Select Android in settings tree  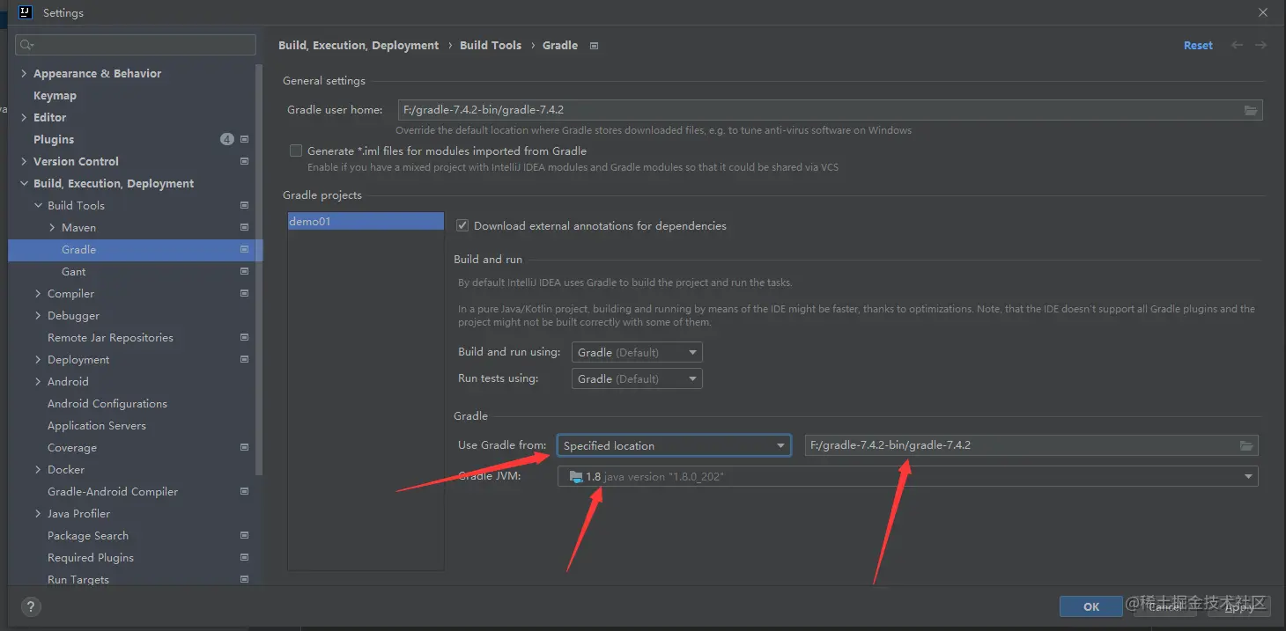point(68,381)
